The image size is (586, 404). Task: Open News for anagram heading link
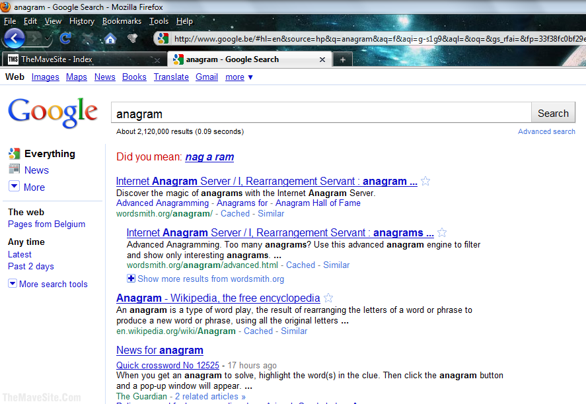click(160, 351)
